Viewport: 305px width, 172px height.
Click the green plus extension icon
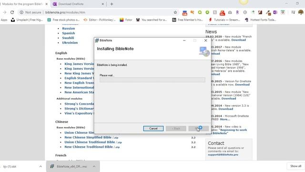tap(207, 12)
